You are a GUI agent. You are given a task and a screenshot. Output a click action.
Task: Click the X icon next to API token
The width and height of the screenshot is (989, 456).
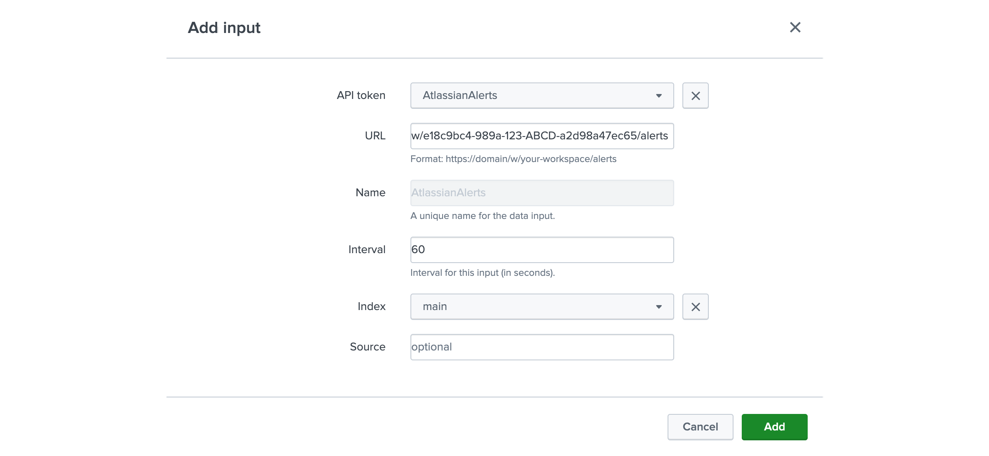point(694,95)
